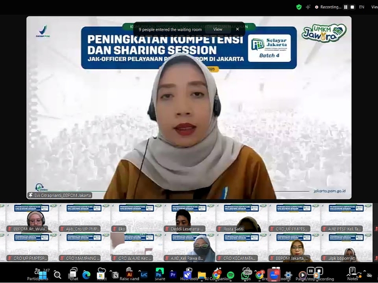Expand the arrow right of Raise hand
This screenshot has height=283, width=378.
(x=140, y=271)
